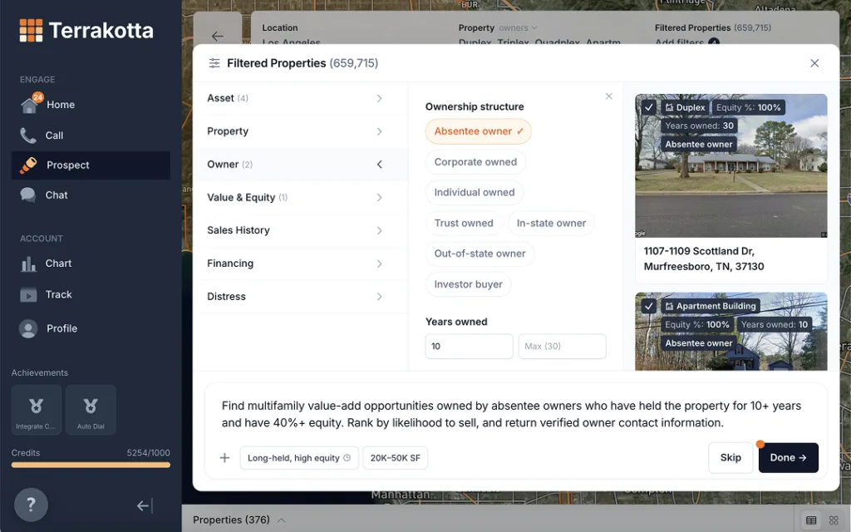Click the Profile avatar icon
851x532 pixels.
(x=28, y=328)
